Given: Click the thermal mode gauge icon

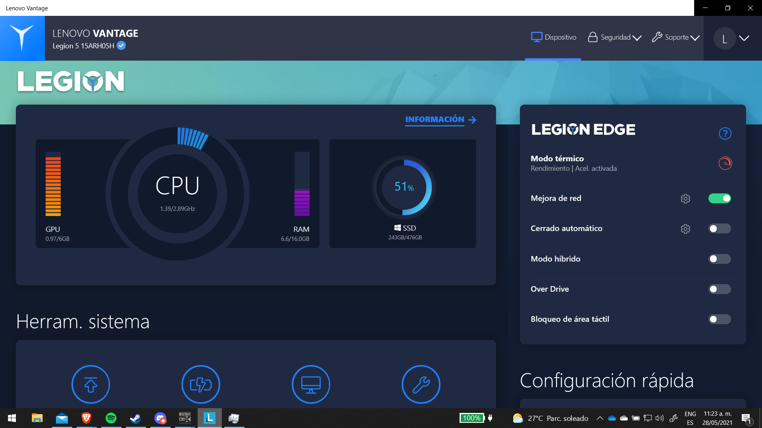Looking at the screenshot, I should pos(725,163).
